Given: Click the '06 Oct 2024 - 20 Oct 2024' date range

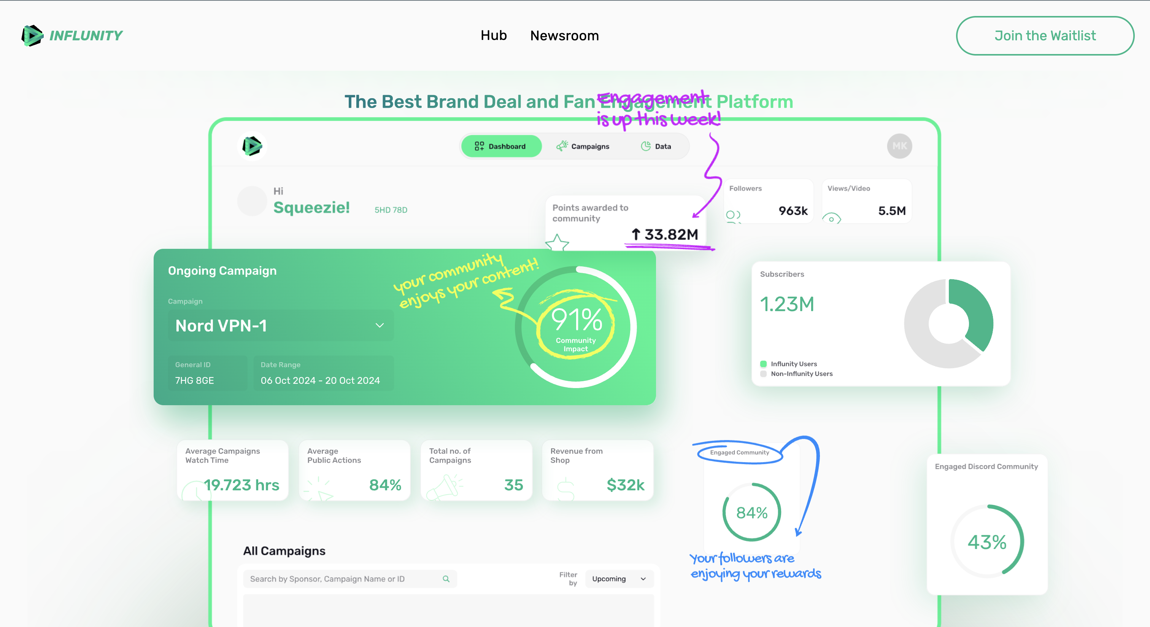Looking at the screenshot, I should (x=320, y=380).
